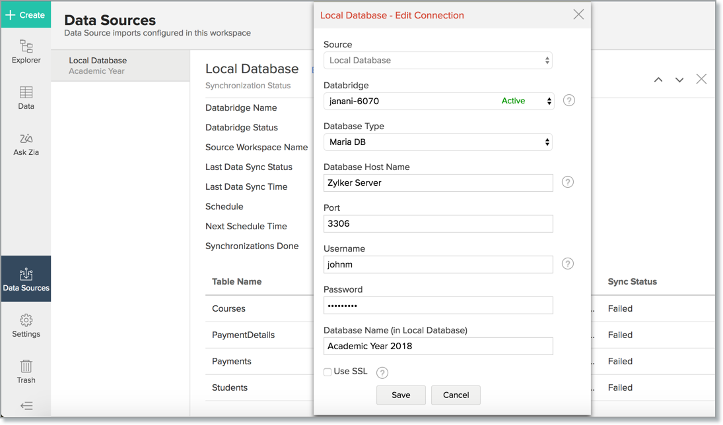Launch Ask Zia assistant
723x425 pixels.
point(26,144)
